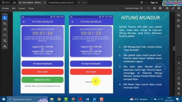The height and width of the screenshot is (102, 182).
Task: Open weather 25°C Berawan widget
Action: tap(139, 99)
